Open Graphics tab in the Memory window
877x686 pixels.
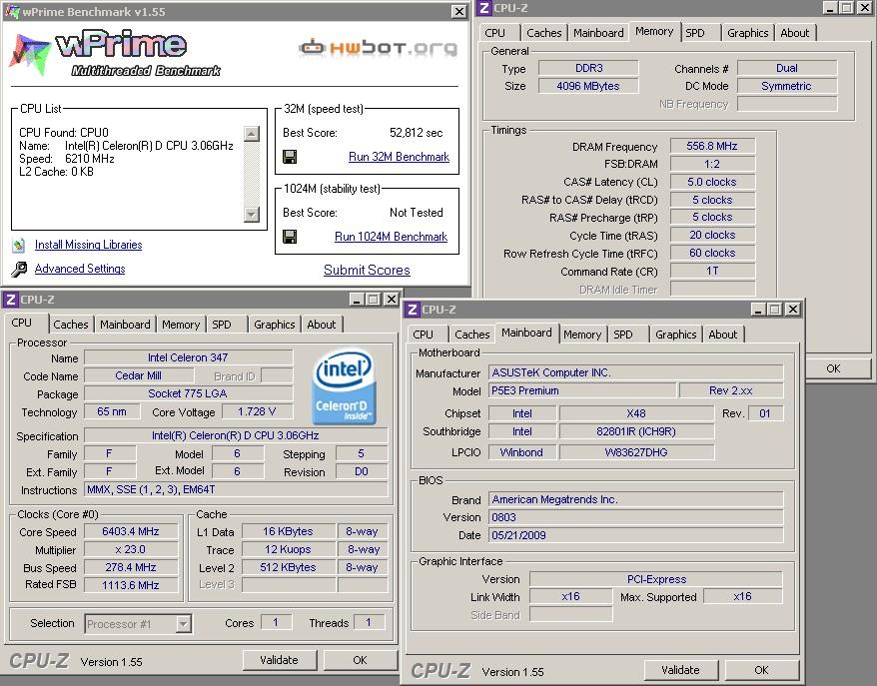pos(747,33)
